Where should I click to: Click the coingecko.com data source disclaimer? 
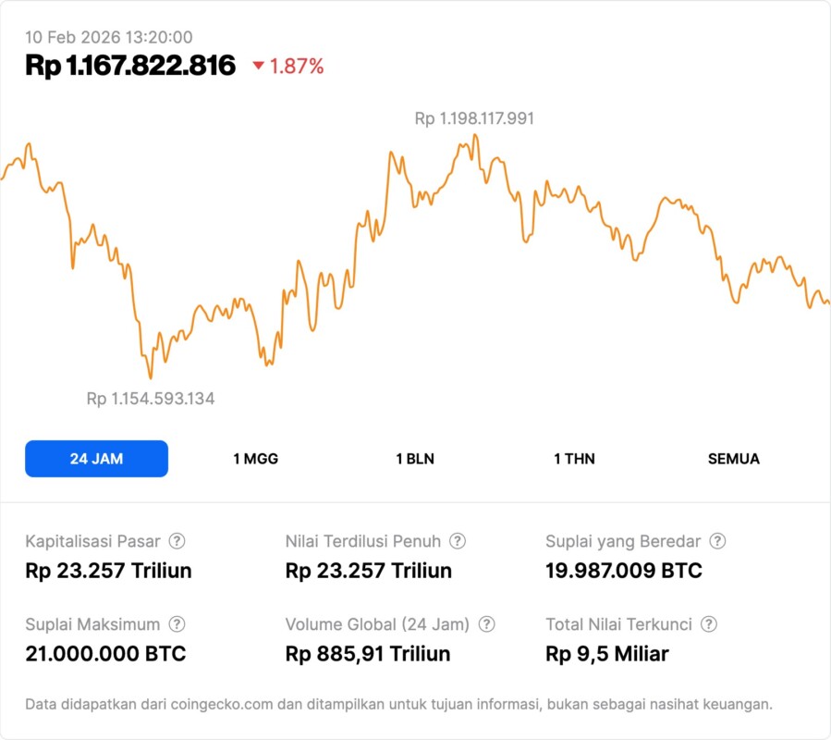pos(398,704)
